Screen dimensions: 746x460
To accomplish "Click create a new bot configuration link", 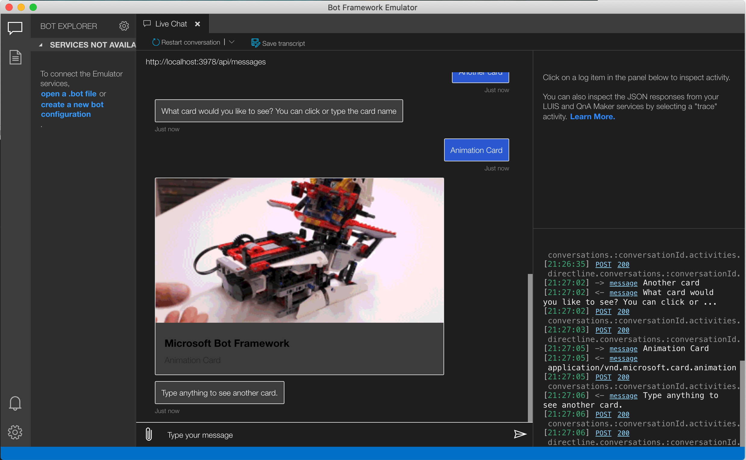I will [x=72, y=109].
